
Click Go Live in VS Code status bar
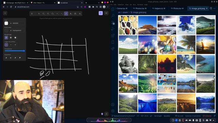tap(179, 116)
